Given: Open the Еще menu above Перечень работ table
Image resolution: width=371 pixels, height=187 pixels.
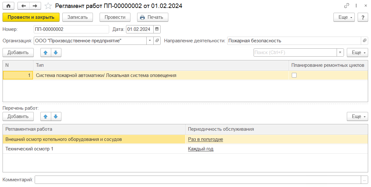Looking at the screenshot, I should point(357,116).
